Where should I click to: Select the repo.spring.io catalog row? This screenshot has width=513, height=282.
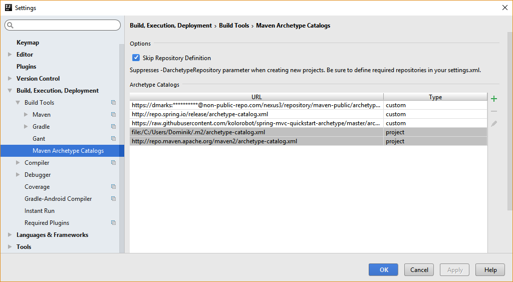pos(256,114)
